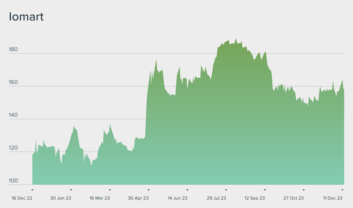Select the 100 y-axis label
Image resolution: width=353 pixels, height=208 pixels.
click(13, 181)
